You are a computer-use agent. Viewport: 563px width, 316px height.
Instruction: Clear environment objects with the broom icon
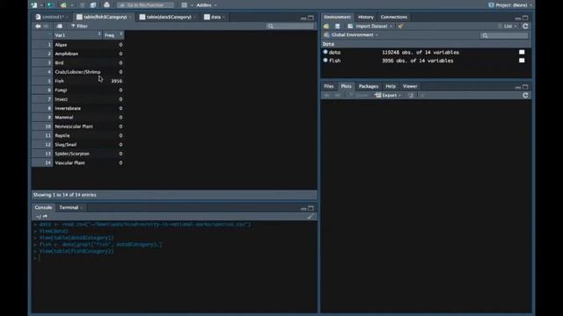coord(400,26)
